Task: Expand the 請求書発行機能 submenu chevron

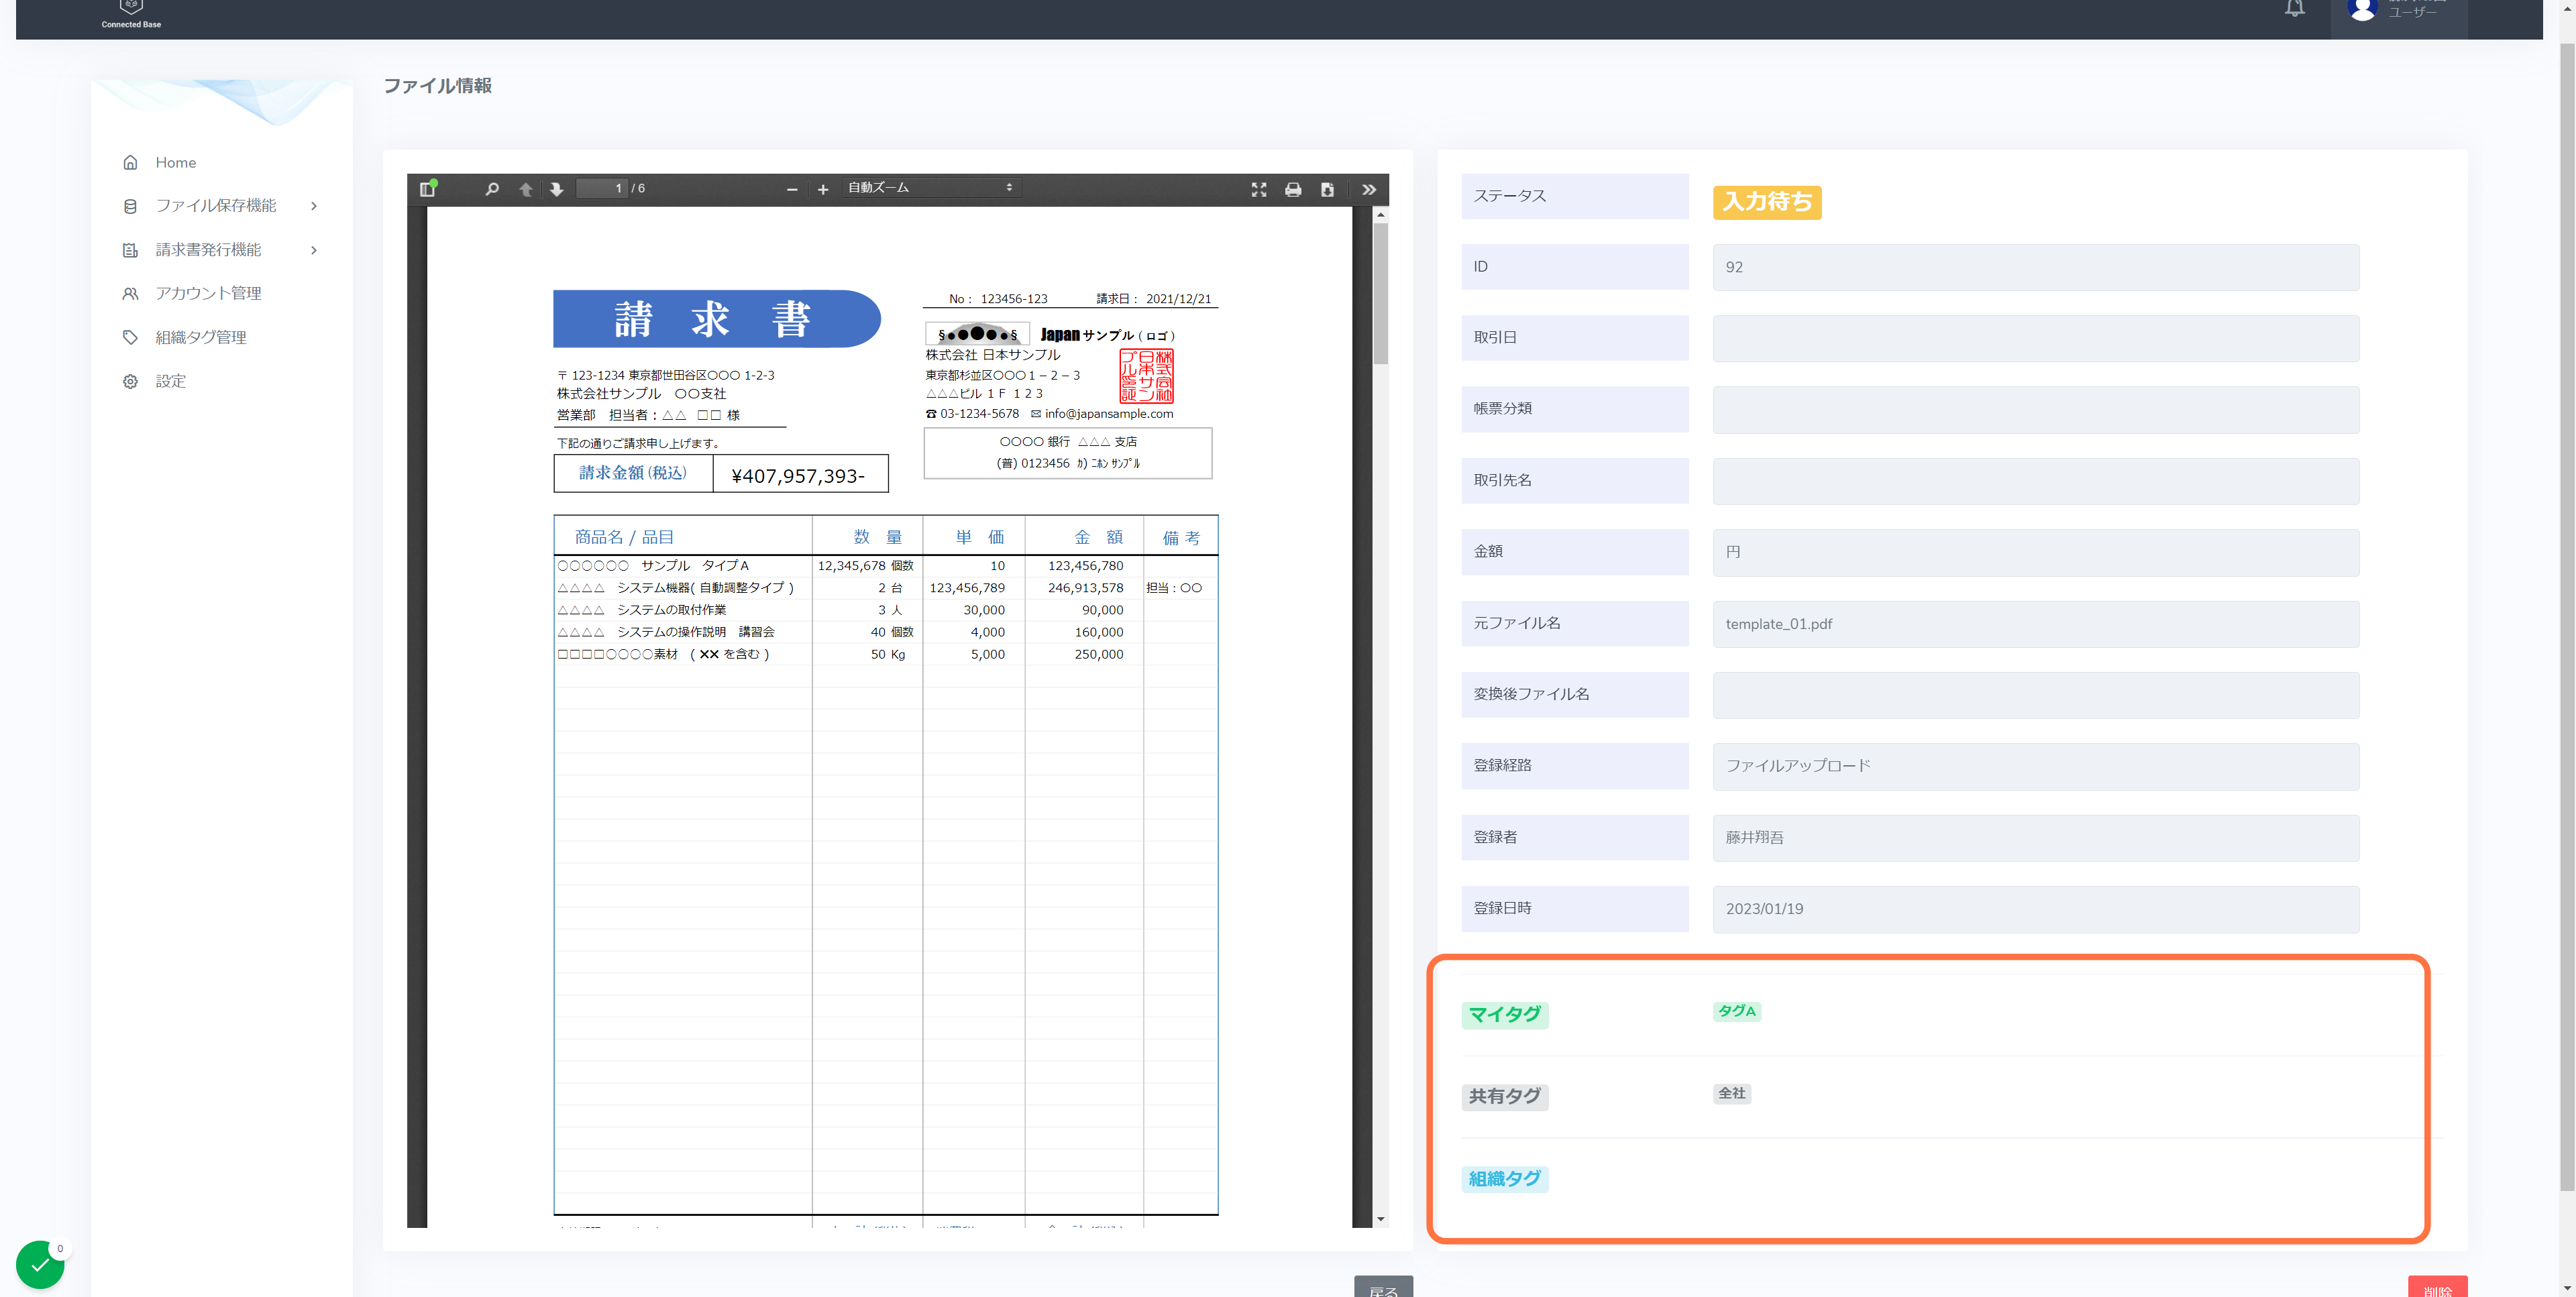Action: [x=314, y=250]
